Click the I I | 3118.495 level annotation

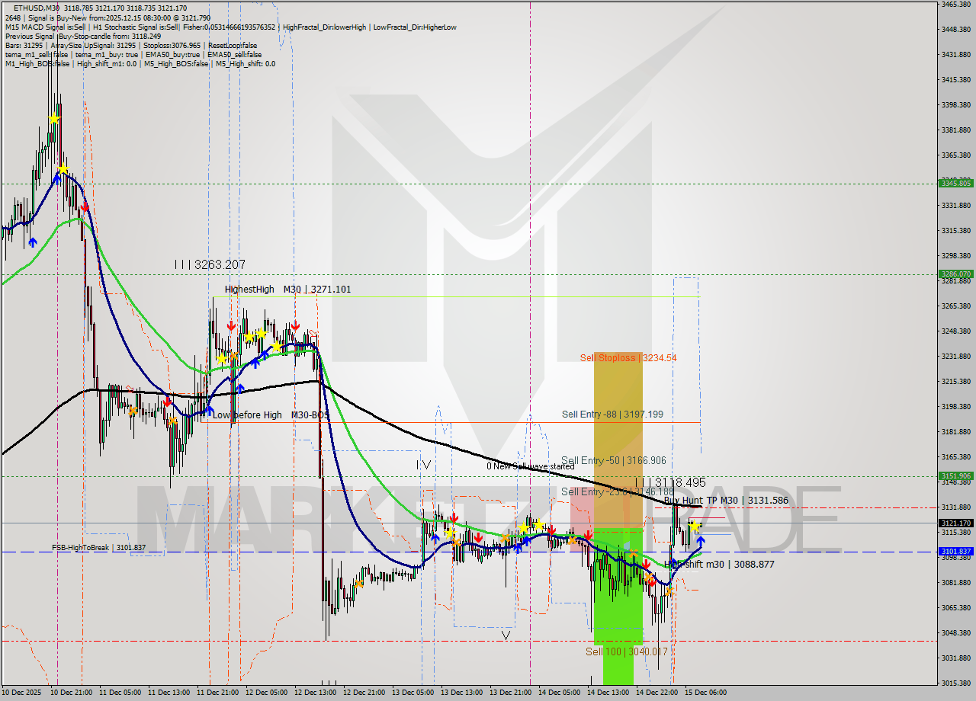click(x=669, y=482)
